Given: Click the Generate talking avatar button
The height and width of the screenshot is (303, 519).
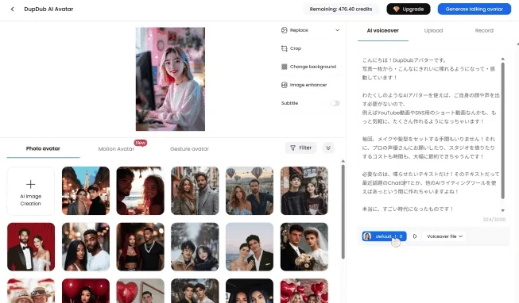Looking at the screenshot, I should coord(474,9).
